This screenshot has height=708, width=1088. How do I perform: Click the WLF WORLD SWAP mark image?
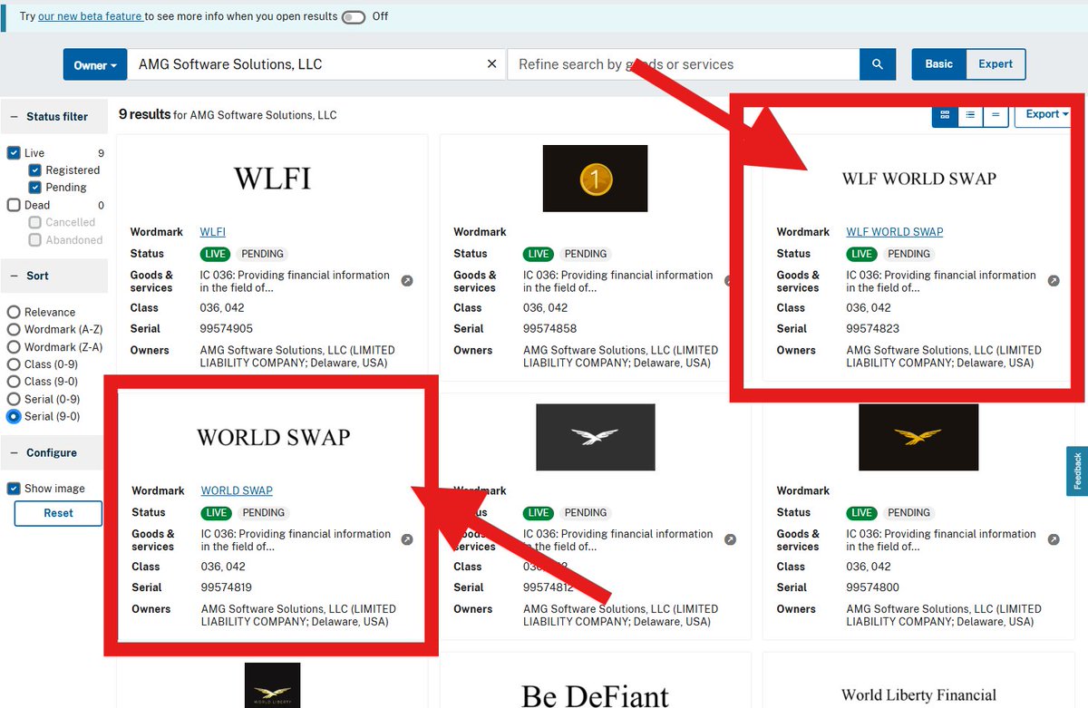click(918, 179)
